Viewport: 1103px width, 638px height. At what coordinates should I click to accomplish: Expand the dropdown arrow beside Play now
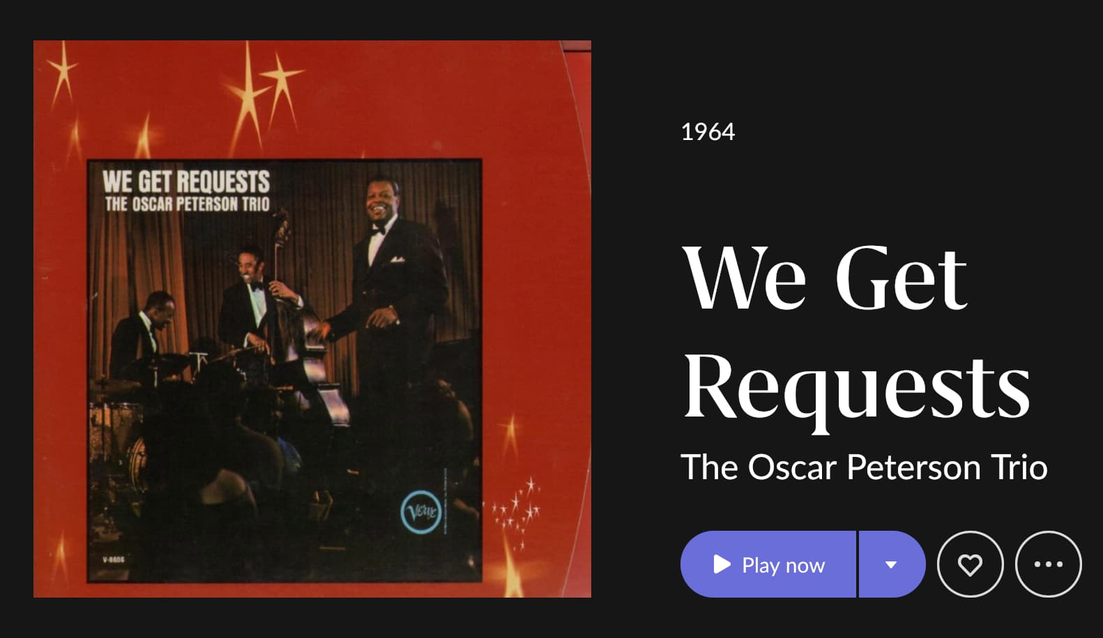click(x=892, y=564)
